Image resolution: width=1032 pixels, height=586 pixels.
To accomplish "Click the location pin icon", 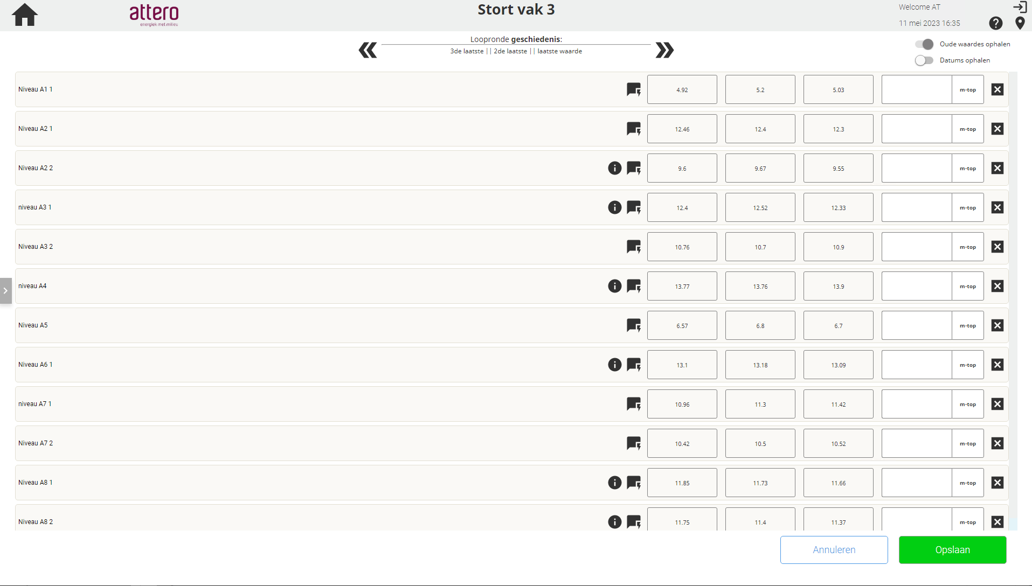I will pyautogui.click(x=1020, y=23).
